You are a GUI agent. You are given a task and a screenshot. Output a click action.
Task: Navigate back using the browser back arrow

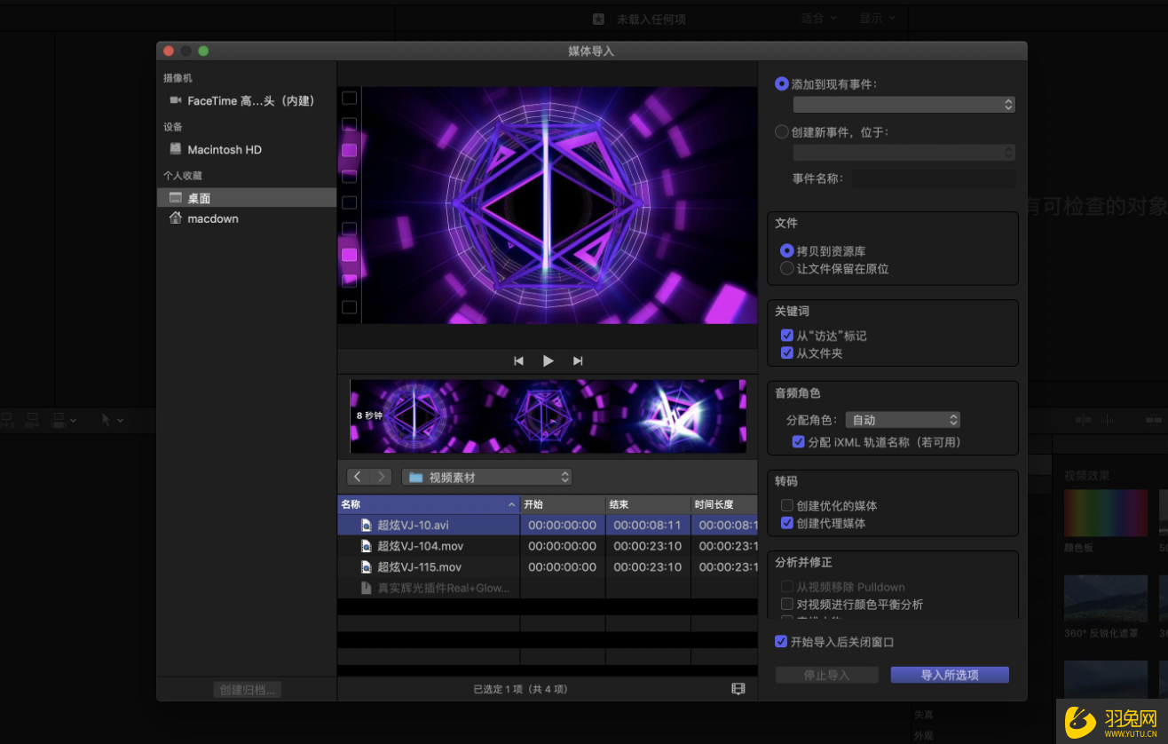[x=357, y=476]
